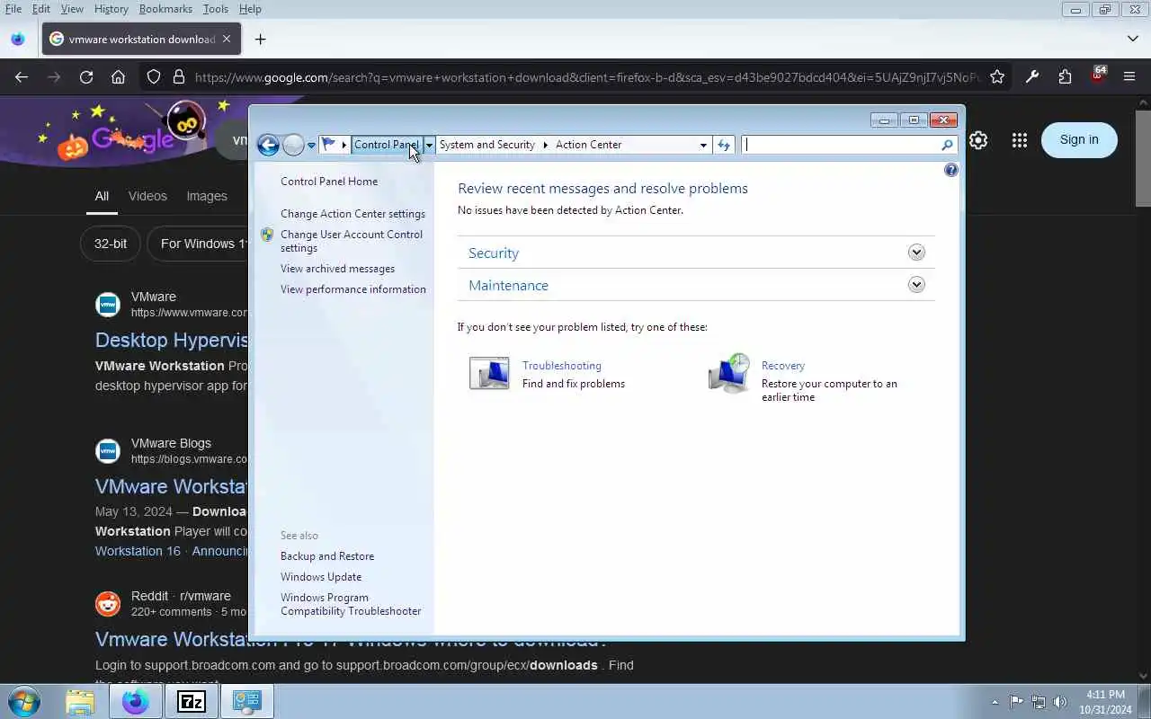
Task: Click the Recovery computer icon
Action: tap(728, 373)
